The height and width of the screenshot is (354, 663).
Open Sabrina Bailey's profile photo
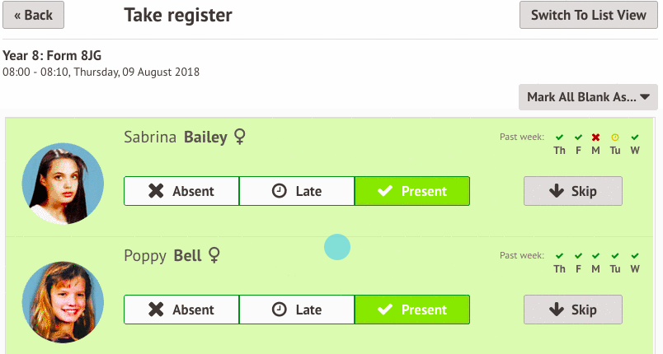tap(63, 184)
